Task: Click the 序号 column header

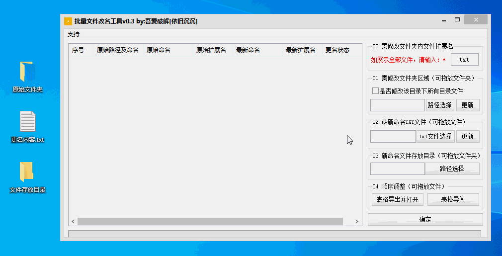Action: (x=82, y=50)
